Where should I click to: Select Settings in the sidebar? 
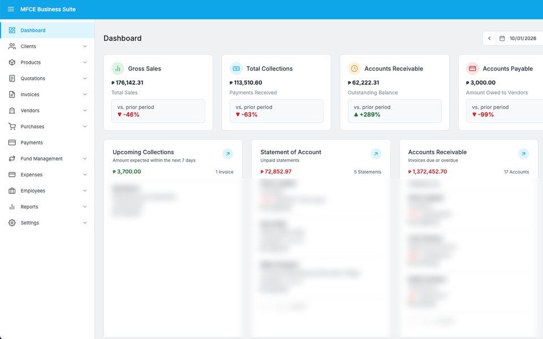tap(47, 223)
